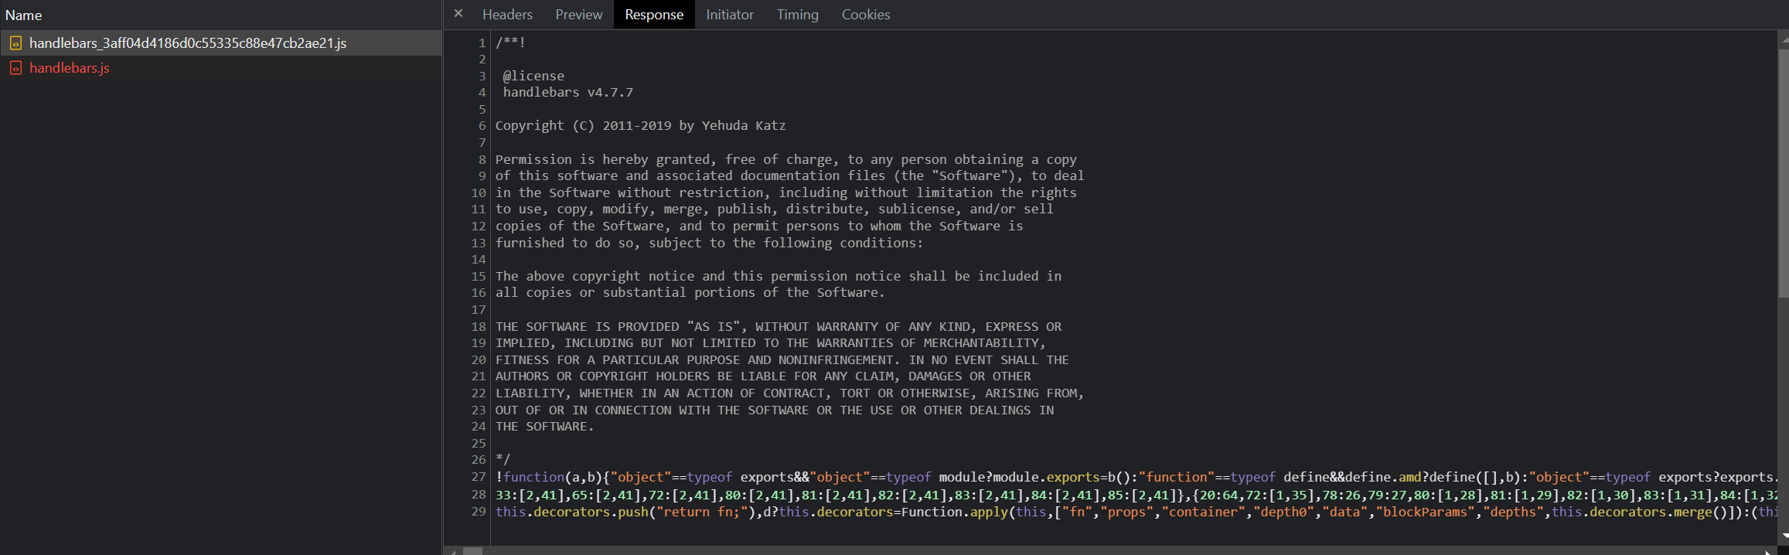
Task: Click the '!function(a,b)' code on line 27
Action: click(x=548, y=477)
